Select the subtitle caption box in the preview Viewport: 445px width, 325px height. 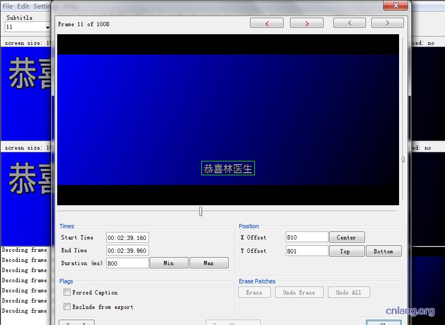pos(228,168)
